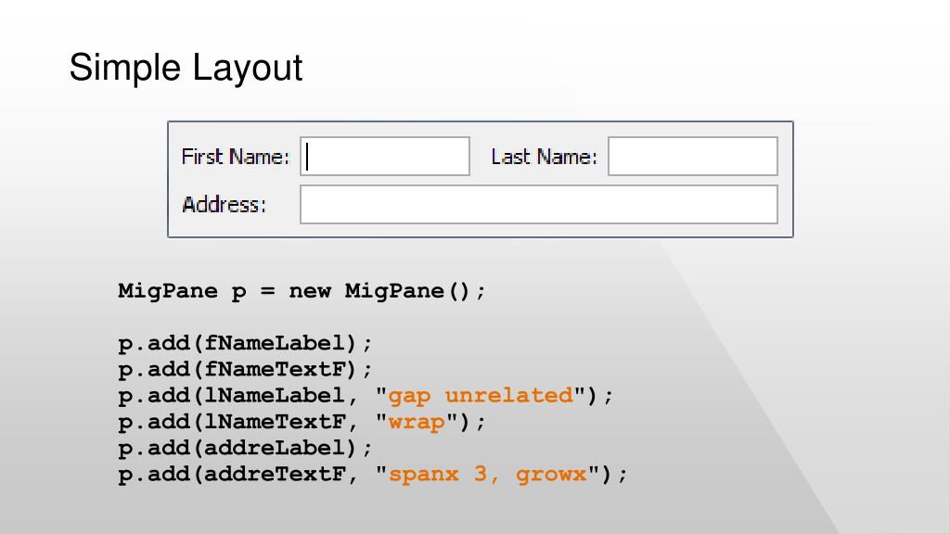Click the 'p.add(addreLabel);' code line
The width and height of the screenshot is (950, 534).
[245, 449]
